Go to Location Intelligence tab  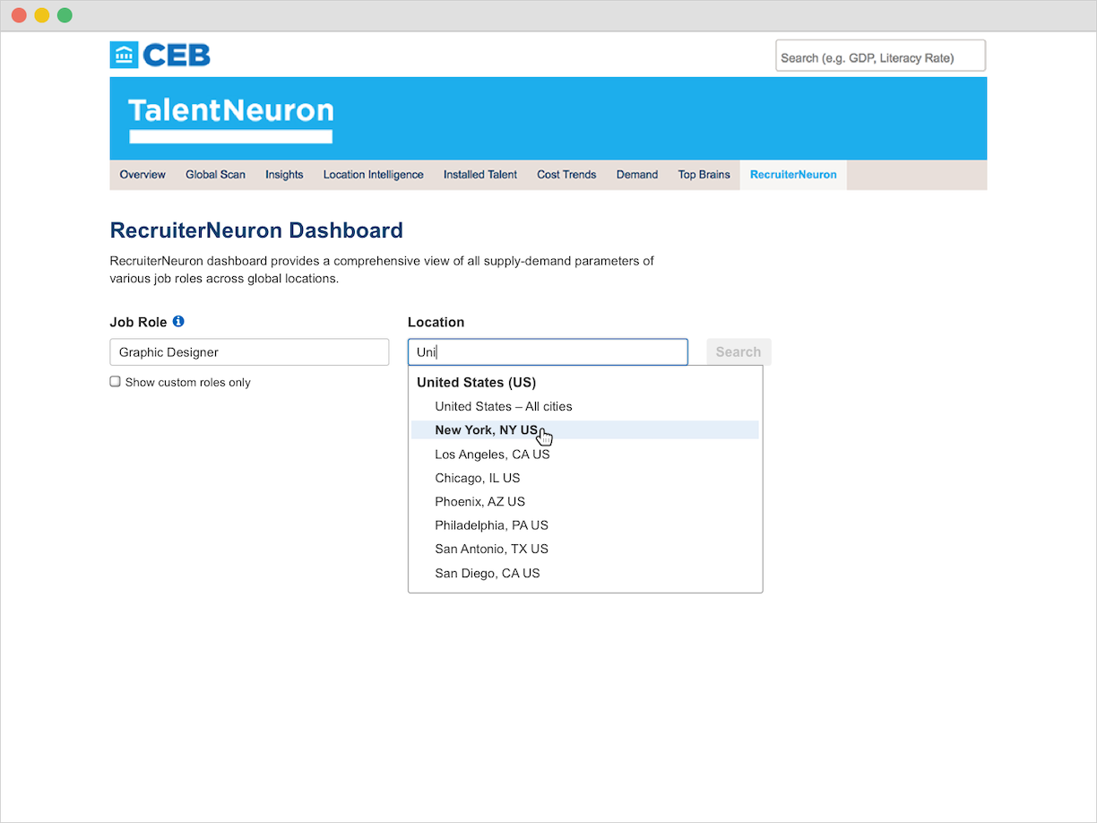373,175
